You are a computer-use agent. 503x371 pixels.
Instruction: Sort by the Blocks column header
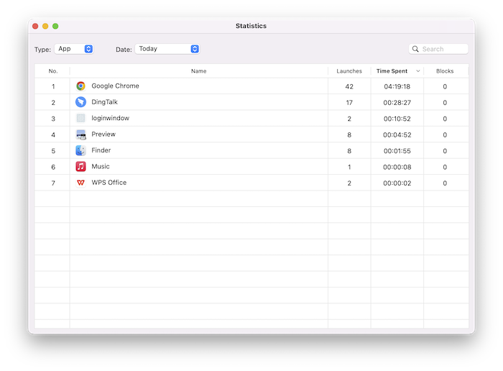pyautogui.click(x=445, y=71)
